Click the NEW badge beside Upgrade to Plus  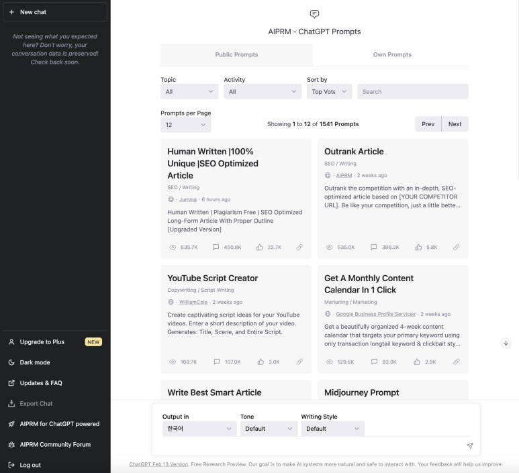pyautogui.click(x=93, y=342)
